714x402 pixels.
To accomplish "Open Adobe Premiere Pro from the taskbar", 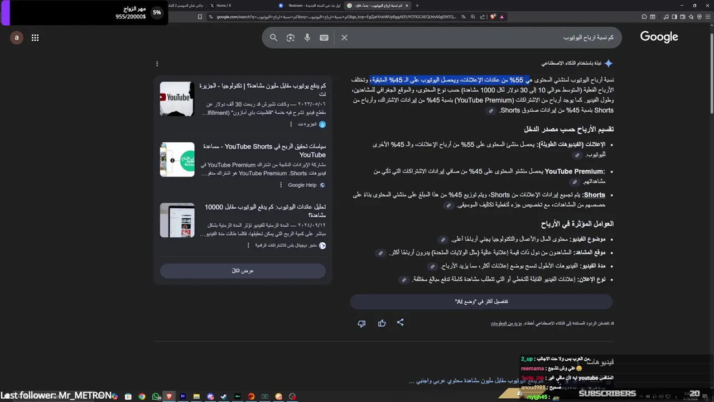I will (x=183, y=396).
